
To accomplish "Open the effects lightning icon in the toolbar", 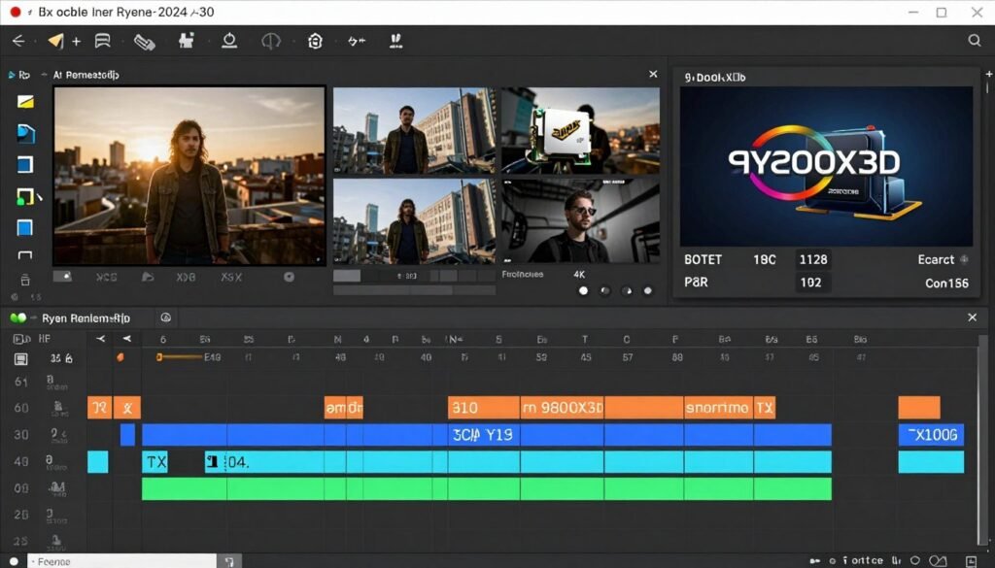I will click(x=356, y=41).
